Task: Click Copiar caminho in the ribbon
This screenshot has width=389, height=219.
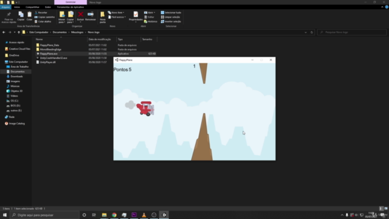Action: (x=44, y=17)
